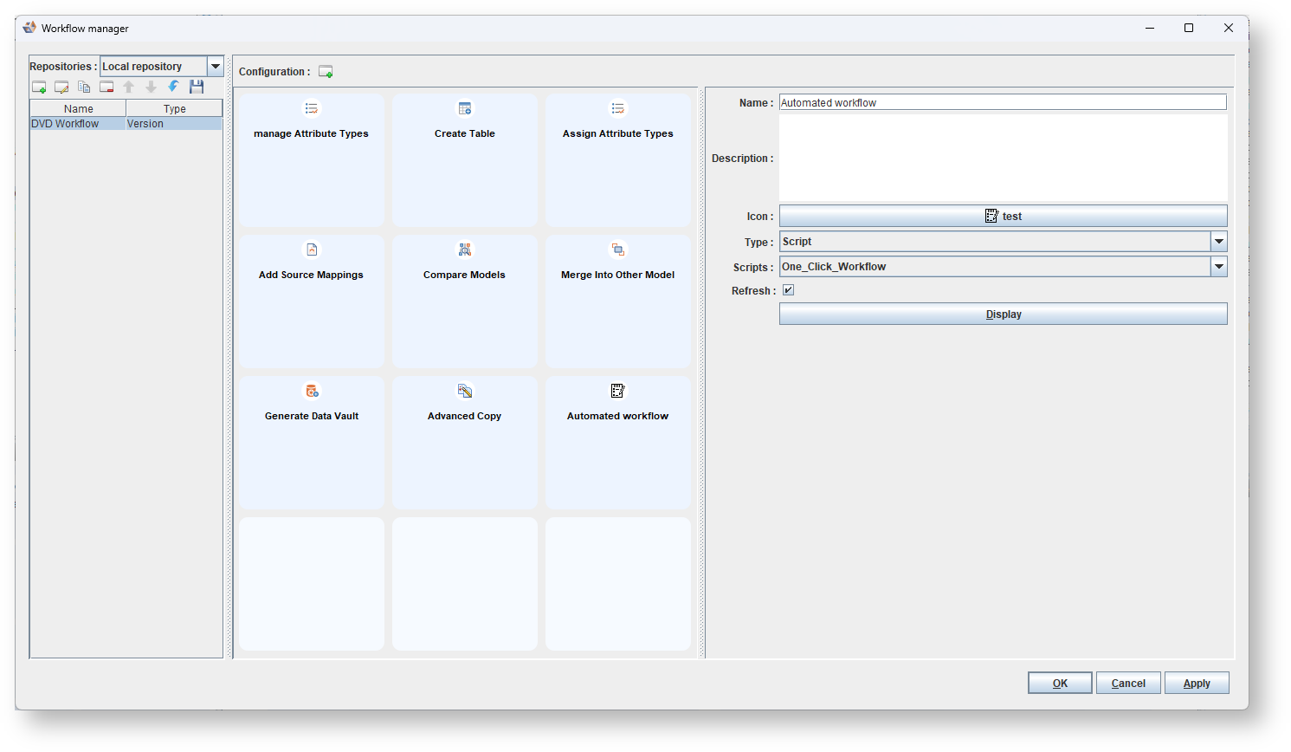This screenshot has height=752, width=1291.
Task: Click the move down arrow icon
Action: click(152, 87)
